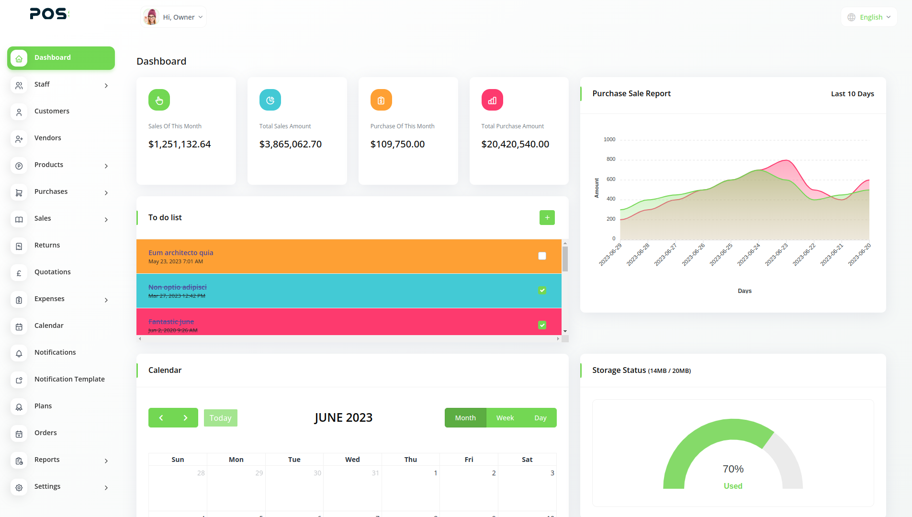Uncheck the 'Non optio adipisci' task checkbox
The image size is (912, 517).
[542, 291]
